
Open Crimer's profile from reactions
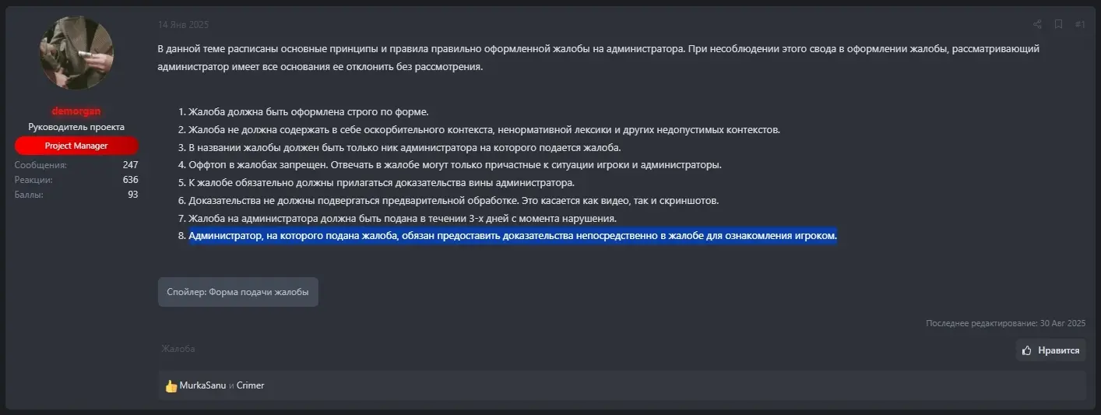pyautogui.click(x=250, y=385)
